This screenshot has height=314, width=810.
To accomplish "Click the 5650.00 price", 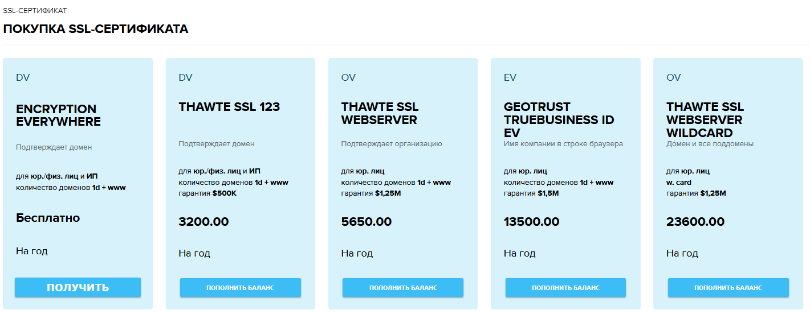I will [367, 222].
